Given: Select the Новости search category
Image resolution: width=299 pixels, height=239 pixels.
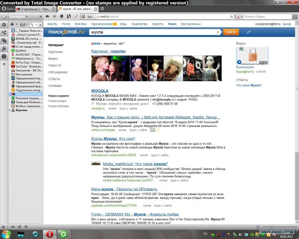Looking at the screenshot, I should pyautogui.click(x=55, y=65).
